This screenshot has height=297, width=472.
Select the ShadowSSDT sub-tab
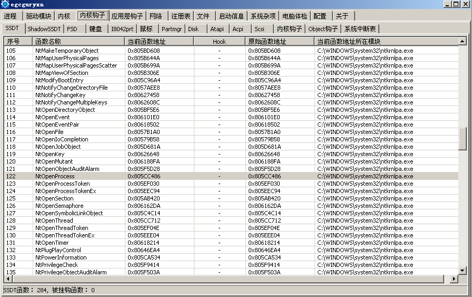(44, 28)
